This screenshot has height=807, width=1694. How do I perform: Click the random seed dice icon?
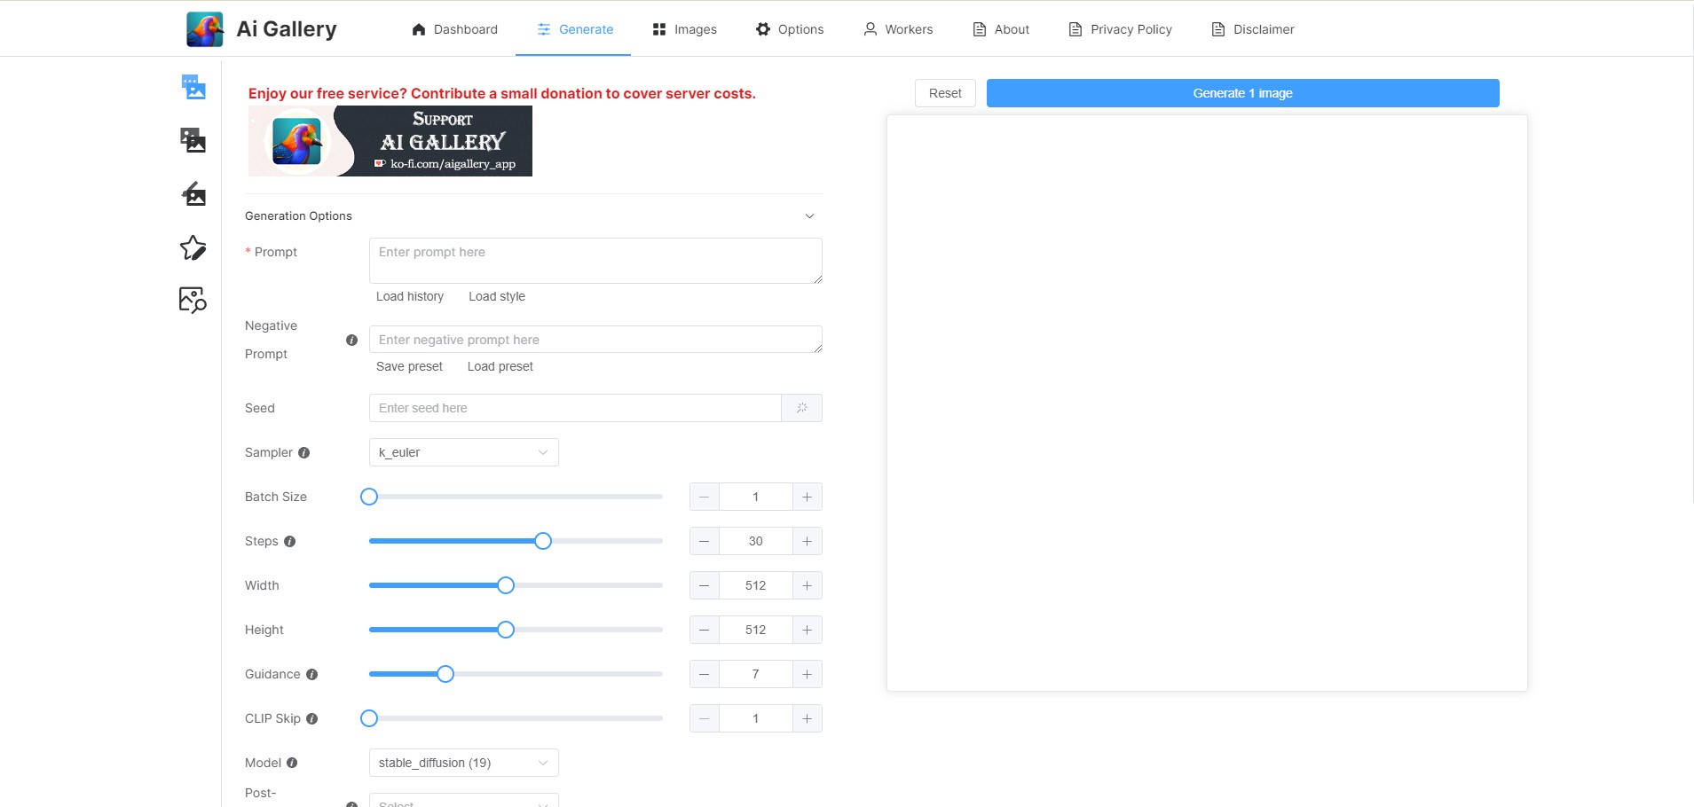(x=802, y=408)
